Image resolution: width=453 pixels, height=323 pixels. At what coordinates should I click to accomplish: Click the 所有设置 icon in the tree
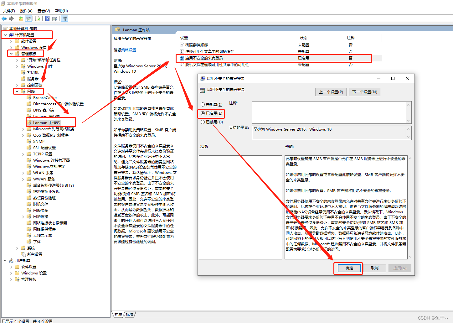23,254
